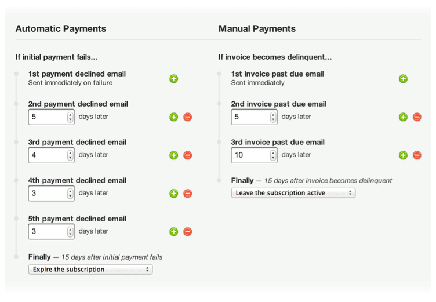Add email after 1st invoice past due email
Viewport: 436px width, 302px height.
click(x=403, y=79)
